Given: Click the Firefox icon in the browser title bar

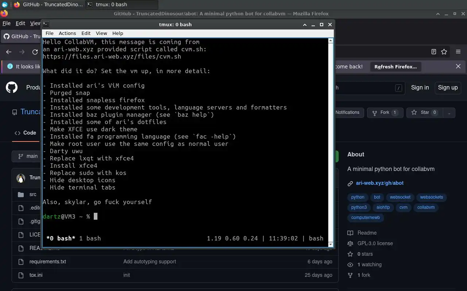Looking at the screenshot, I should tap(4, 13).
